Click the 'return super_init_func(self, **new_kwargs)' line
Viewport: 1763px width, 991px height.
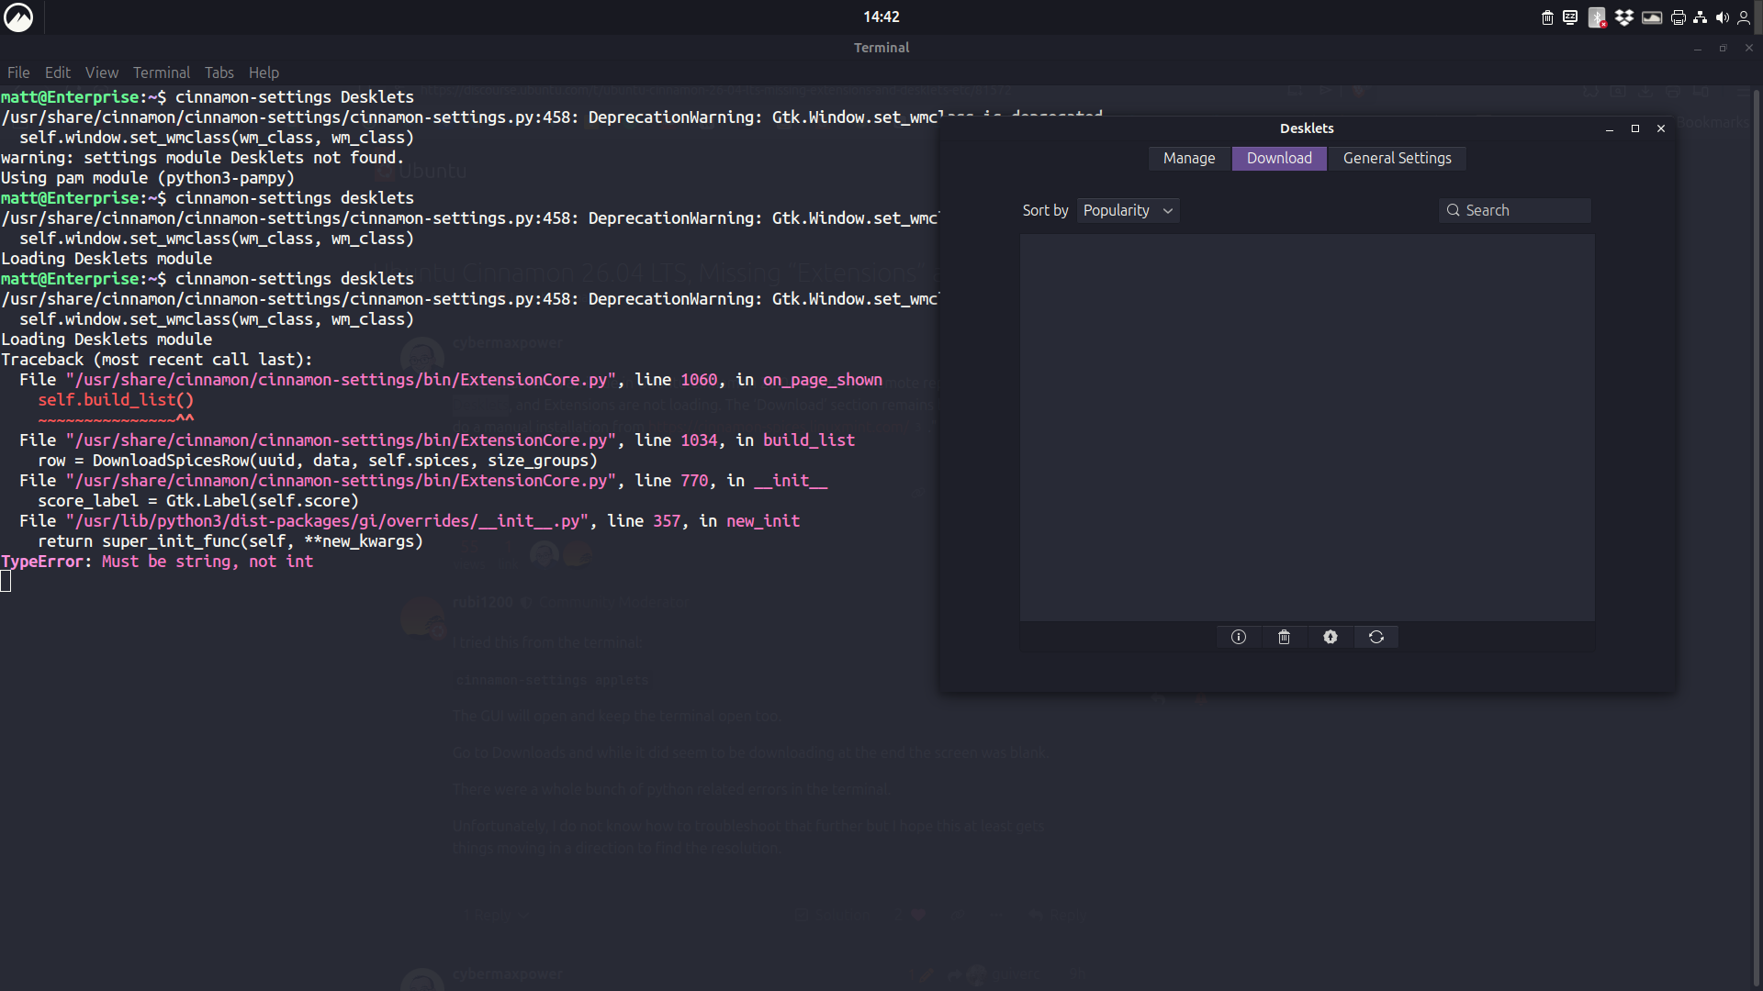(230, 541)
